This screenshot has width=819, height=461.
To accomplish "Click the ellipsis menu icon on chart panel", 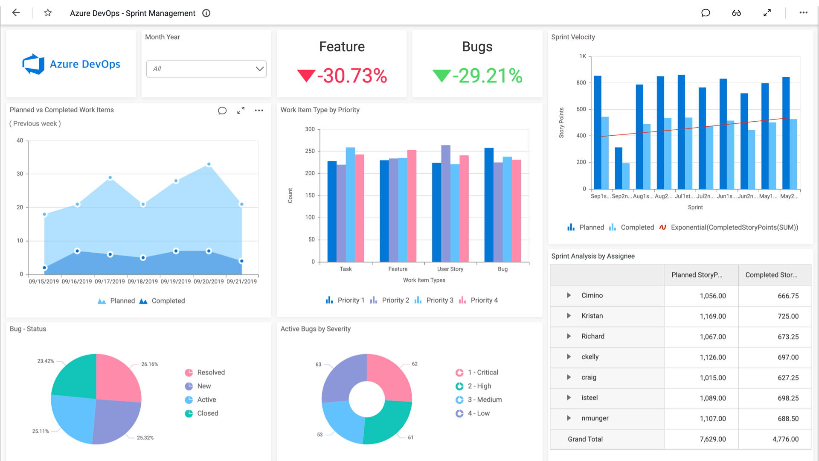I will (x=259, y=110).
